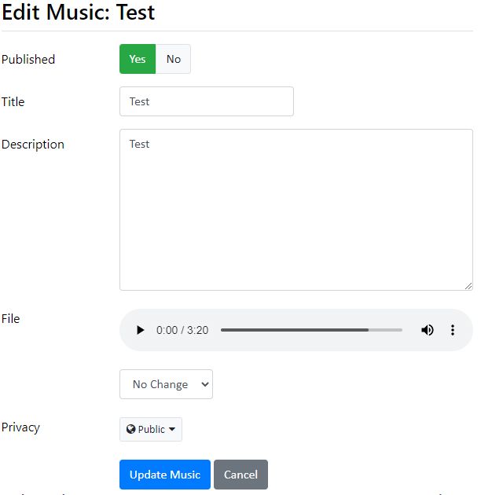Click the No Change select chevron

pos(205,384)
